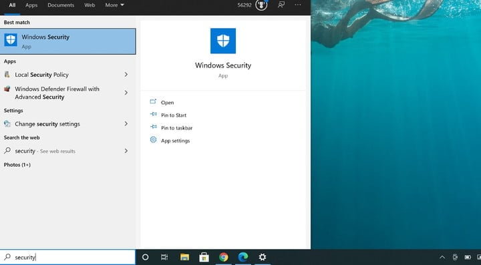Open the More filter dropdown
This screenshot has height=265, width=481.
(114, 5)
